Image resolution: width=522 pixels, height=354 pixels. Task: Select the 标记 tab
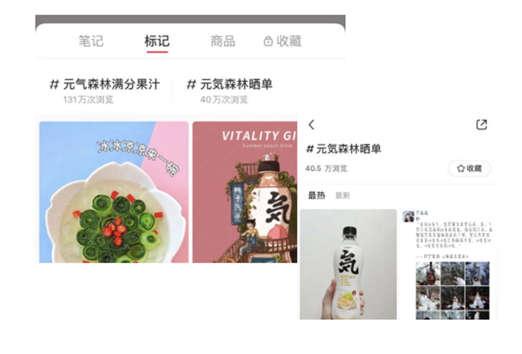pyautogui.click(x=157, y=41)
